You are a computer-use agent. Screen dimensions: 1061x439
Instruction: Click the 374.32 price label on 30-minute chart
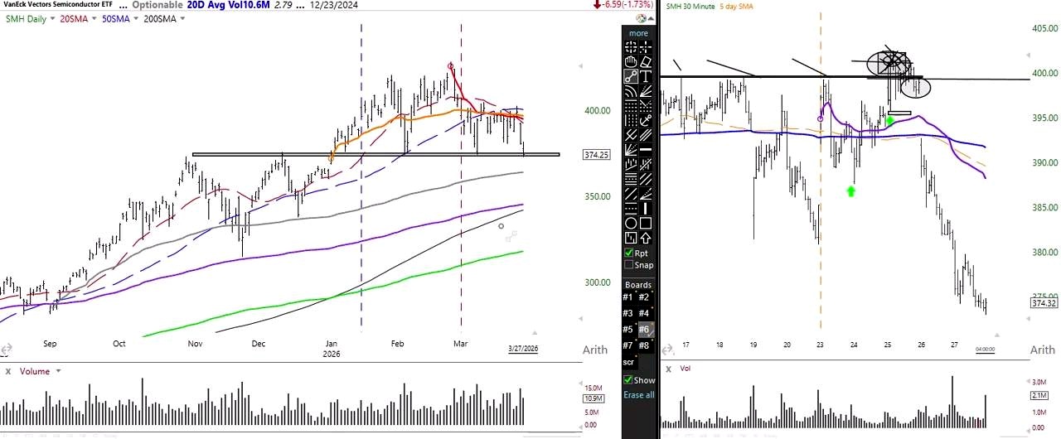pyautogui.click(x=1043, y=303)
